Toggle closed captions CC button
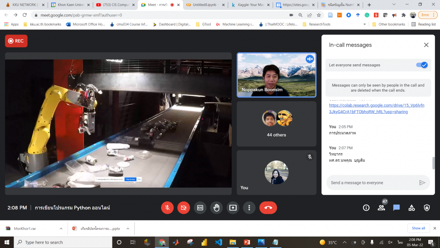The height and width of the screenshot is (248, 440). (x=200, y=208)
